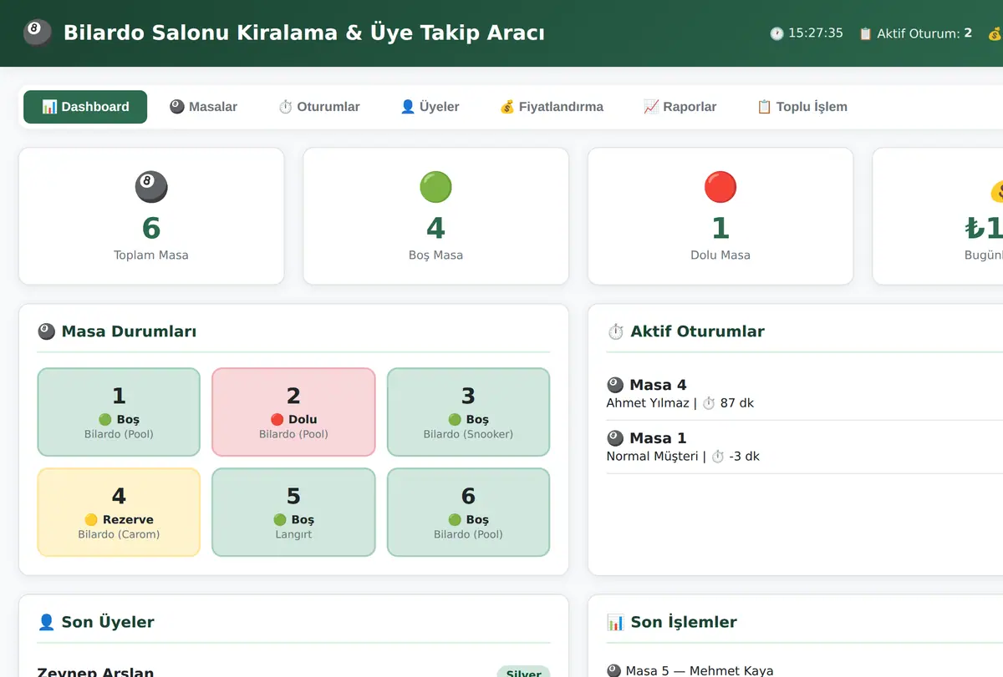Click the clock icon beside 15:27:35

(x=776, y=33)
